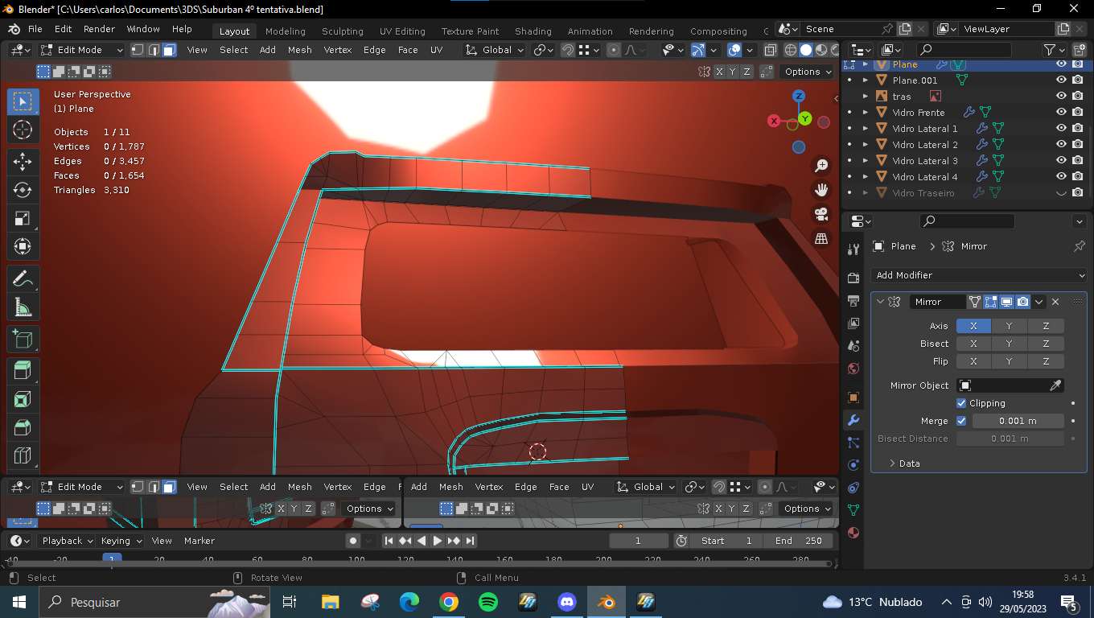The image size is (1094, 618).
Task: Toggle X-ray in the main viewport header
Action: click(770, 50)
